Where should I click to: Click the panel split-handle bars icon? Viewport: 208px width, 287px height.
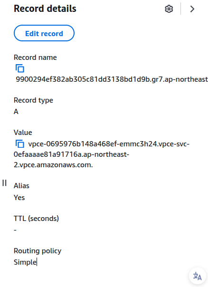pos(5,183)
